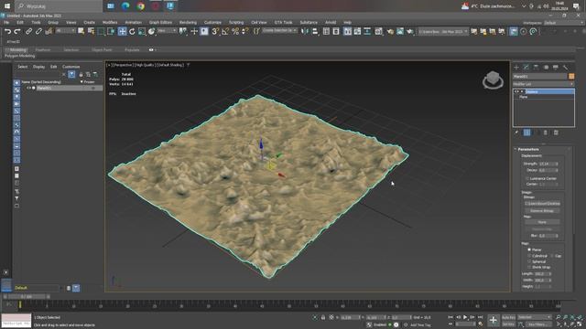
Task: Select the Planar map radio button
Action: 529,249
